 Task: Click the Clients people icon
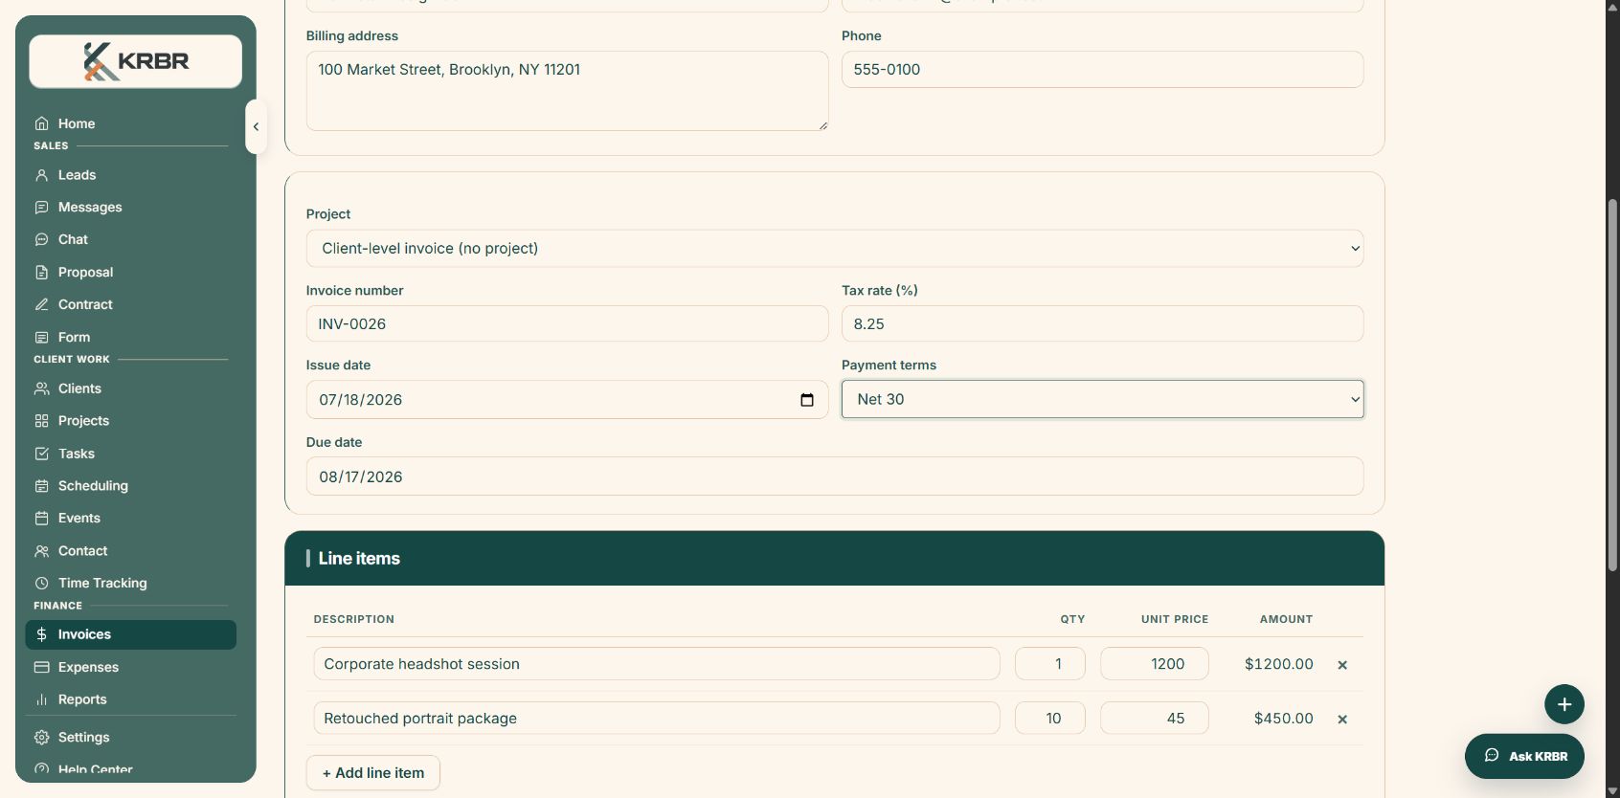tap(41, 388)
